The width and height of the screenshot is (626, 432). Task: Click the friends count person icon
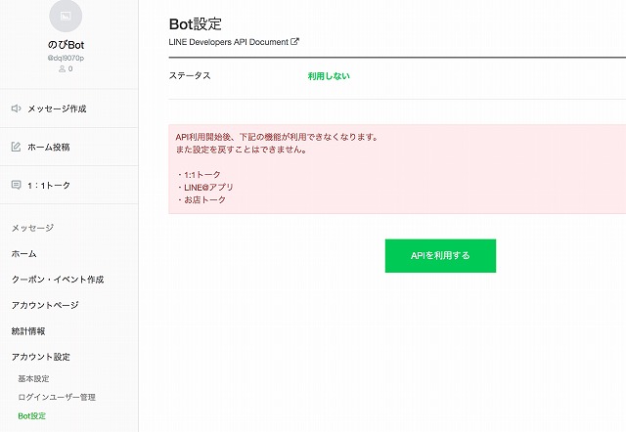[x=62, y=69]
